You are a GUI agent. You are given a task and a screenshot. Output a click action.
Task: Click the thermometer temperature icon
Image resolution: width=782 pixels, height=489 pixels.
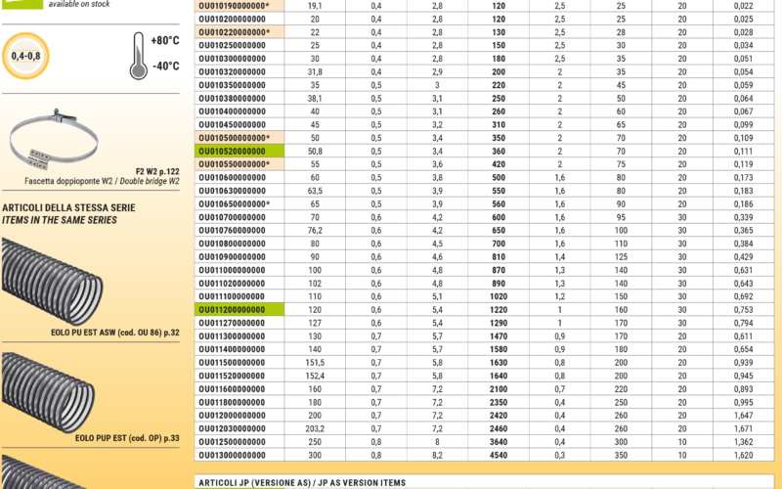click(x=139, y=54)
